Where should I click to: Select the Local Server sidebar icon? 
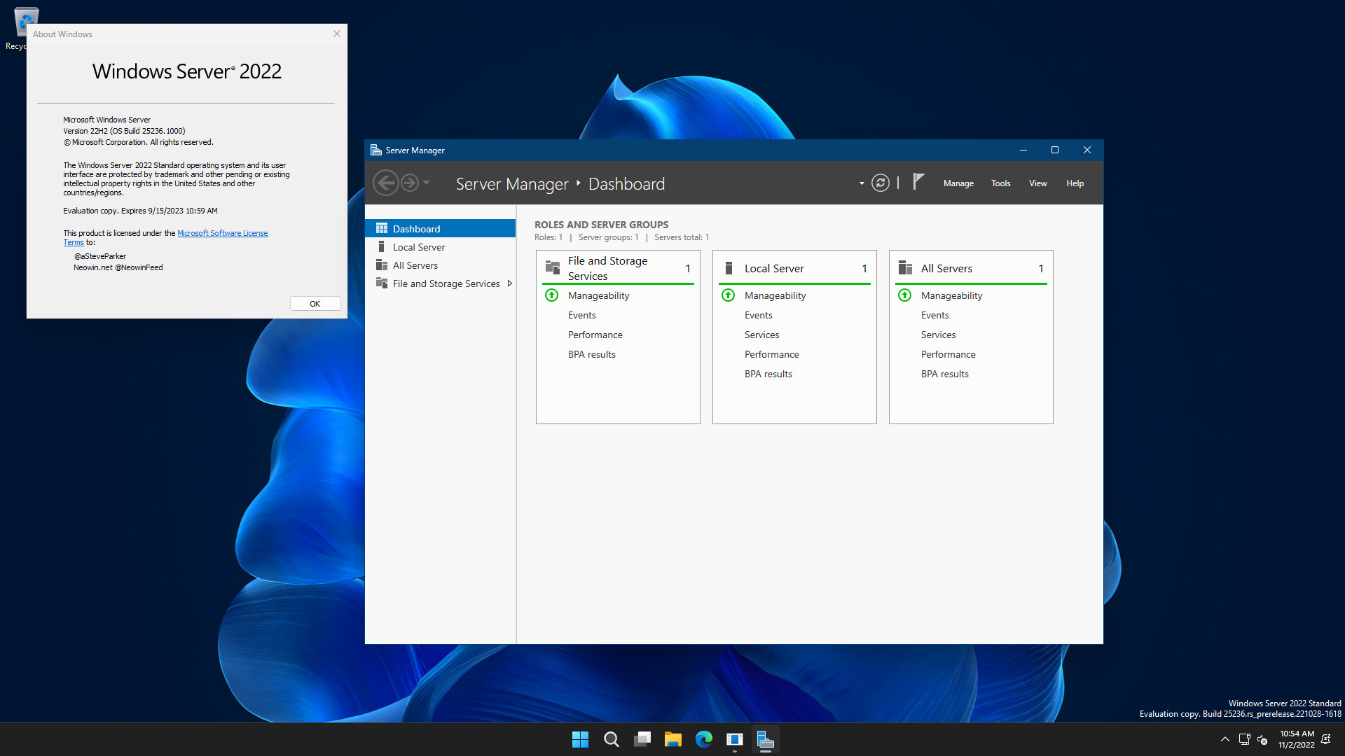tap(382, 246)
